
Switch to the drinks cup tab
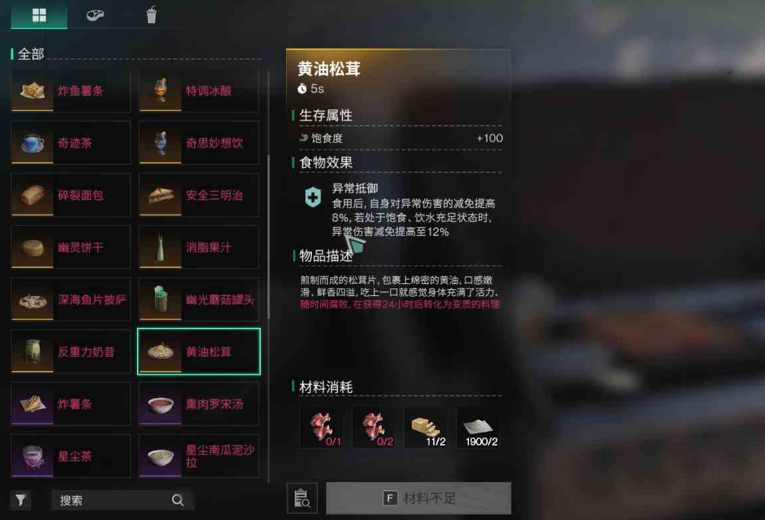151,15
